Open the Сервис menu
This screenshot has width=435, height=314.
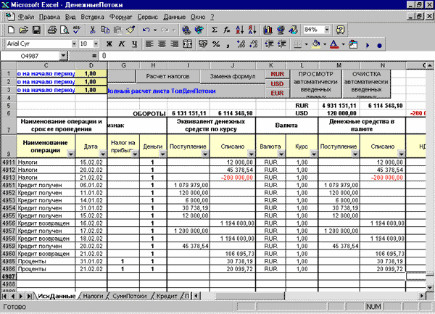click(x=148, y=17)
